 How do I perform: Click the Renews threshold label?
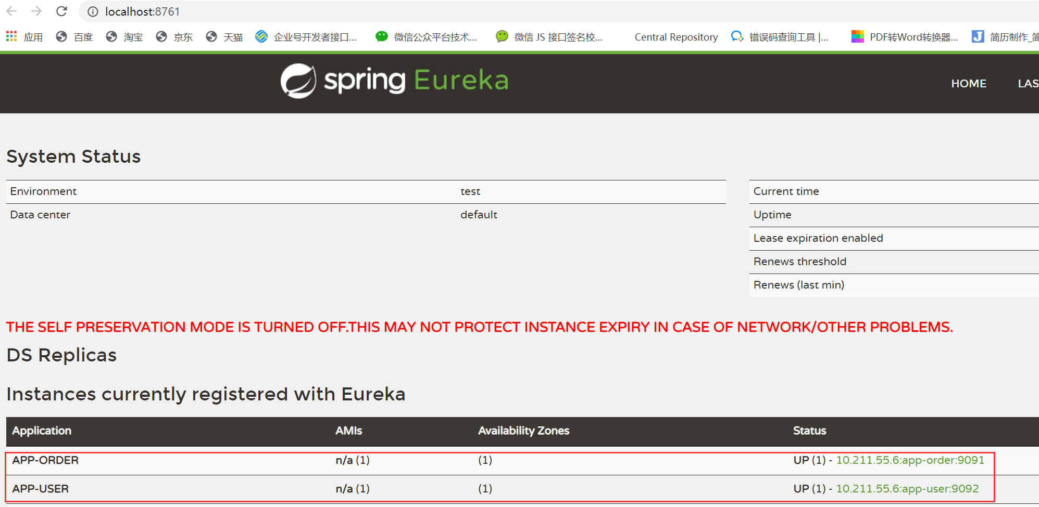800,262
